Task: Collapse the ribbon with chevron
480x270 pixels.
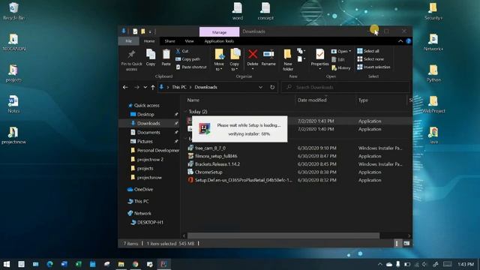Action: [x=400, y=41]
